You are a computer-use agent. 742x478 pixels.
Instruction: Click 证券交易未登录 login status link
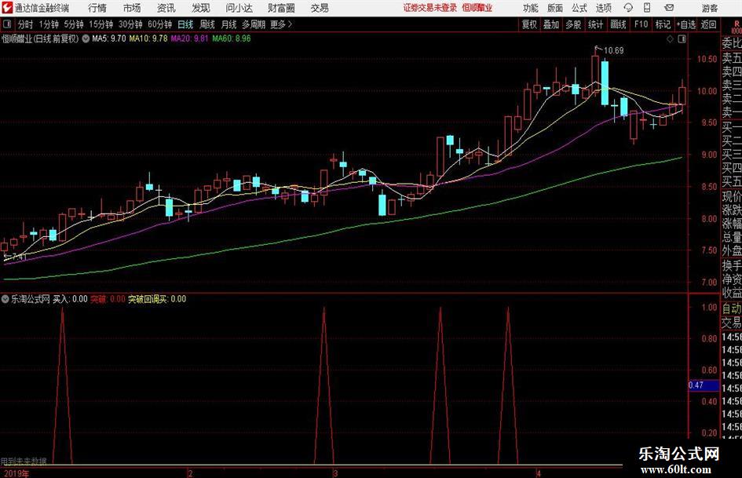tap(430, 8)
